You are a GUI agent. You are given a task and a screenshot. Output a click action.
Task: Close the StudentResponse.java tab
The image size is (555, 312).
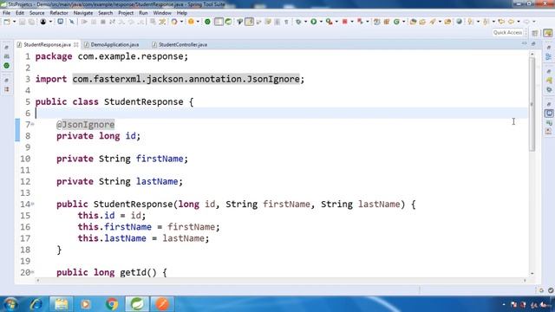tap(76, 44)
